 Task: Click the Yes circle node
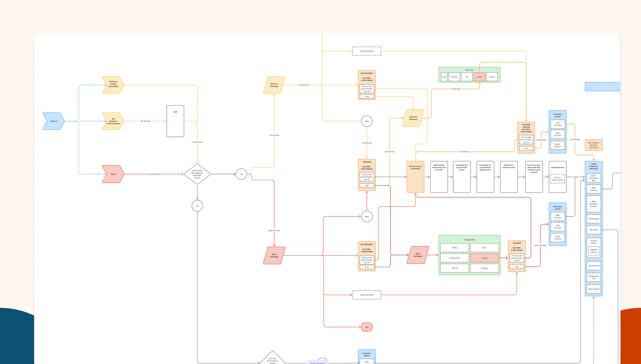coord(241,174)
